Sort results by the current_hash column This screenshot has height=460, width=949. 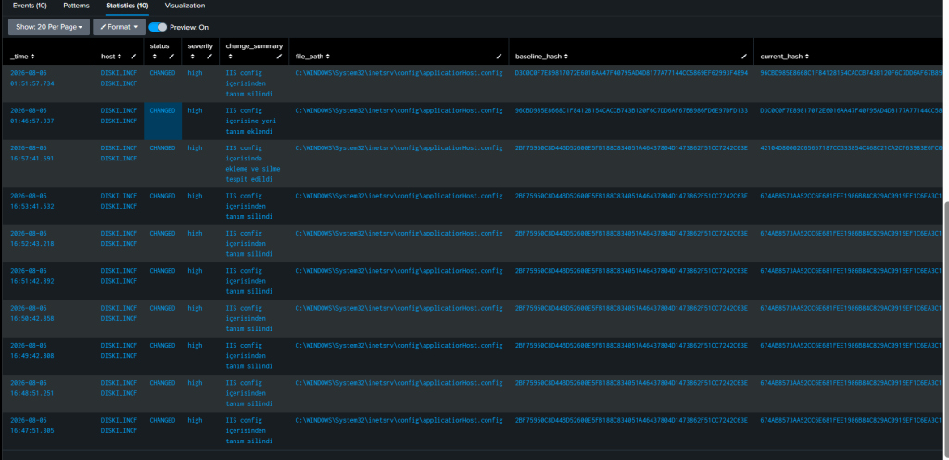point(785,57)
